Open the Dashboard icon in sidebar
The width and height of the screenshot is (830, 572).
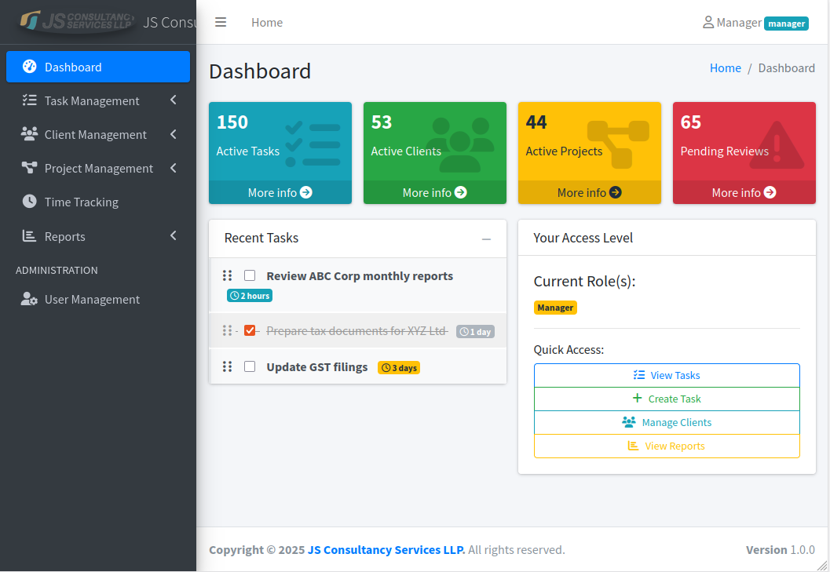29,67
